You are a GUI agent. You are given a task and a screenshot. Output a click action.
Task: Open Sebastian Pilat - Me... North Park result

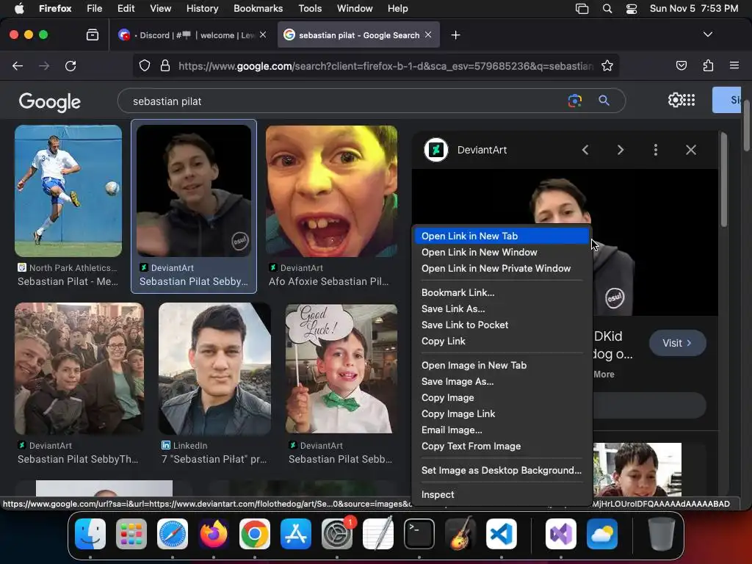(x=68, y=281)
